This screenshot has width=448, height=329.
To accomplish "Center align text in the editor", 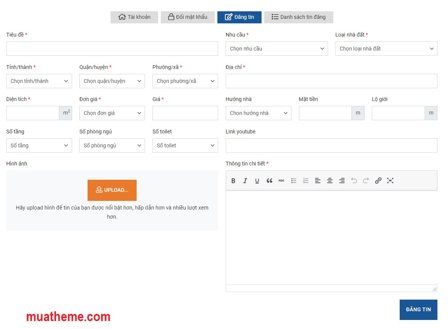I will (330, 181).
